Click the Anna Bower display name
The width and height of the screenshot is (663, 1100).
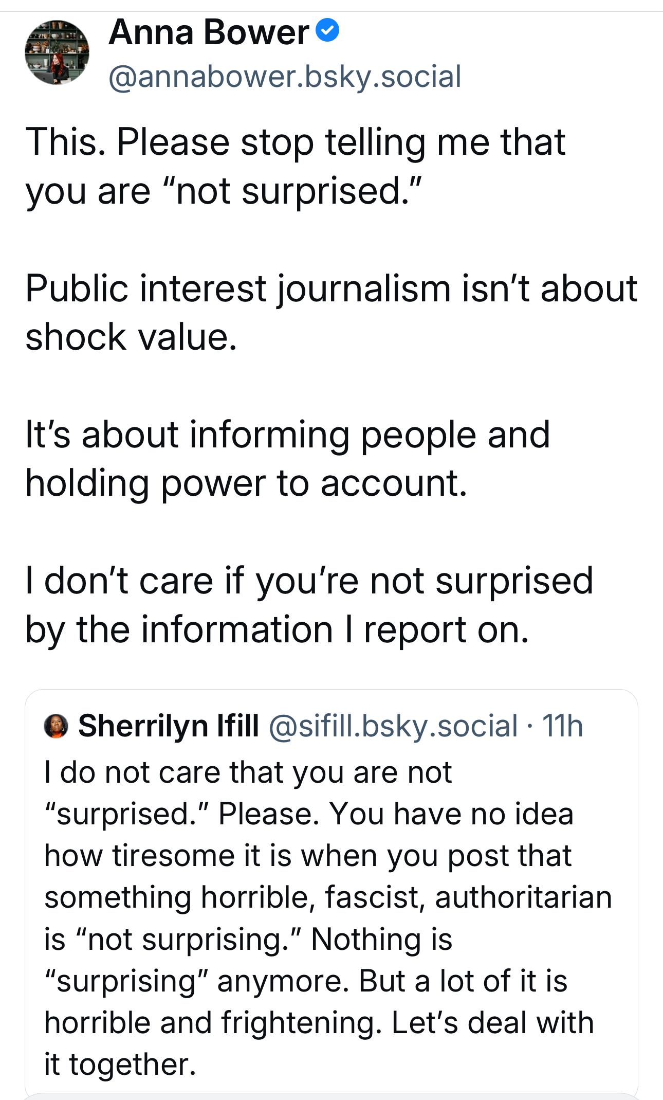coord(208,32)
